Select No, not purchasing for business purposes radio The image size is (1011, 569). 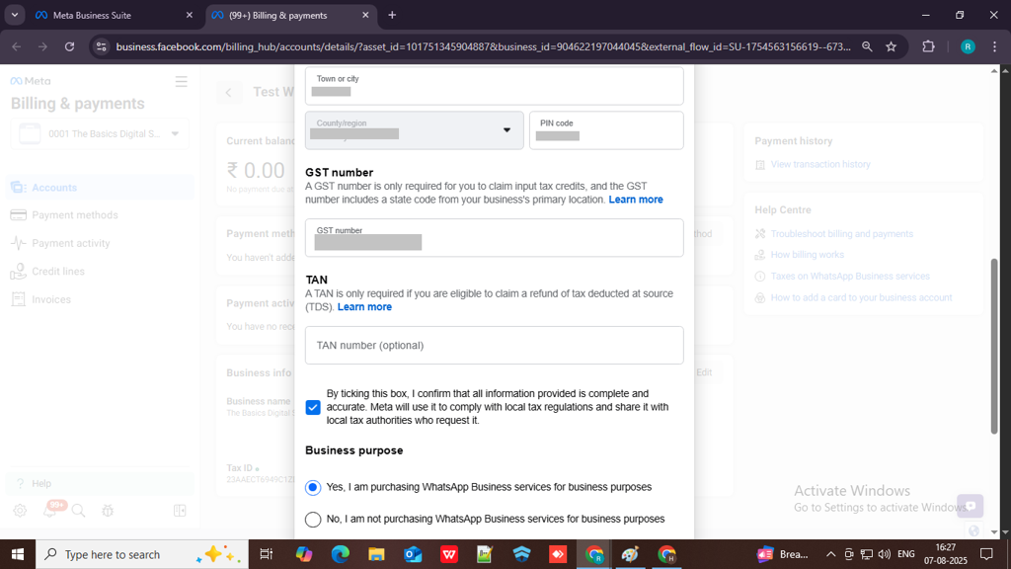click(313, 519)
